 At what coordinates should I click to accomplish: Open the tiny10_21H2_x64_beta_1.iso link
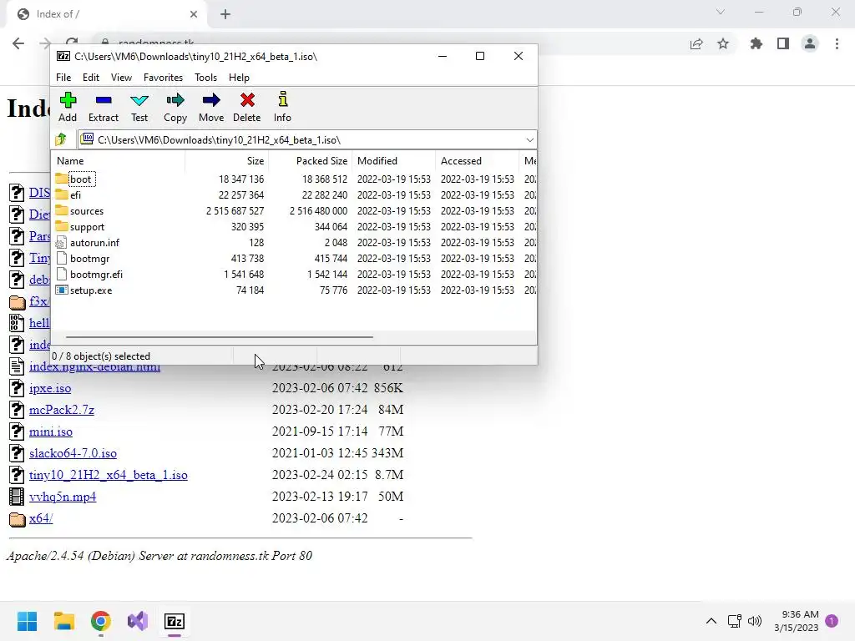[x=109, y=475]
